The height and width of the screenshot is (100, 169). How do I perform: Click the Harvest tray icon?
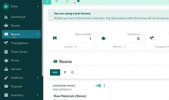(6, 69)
